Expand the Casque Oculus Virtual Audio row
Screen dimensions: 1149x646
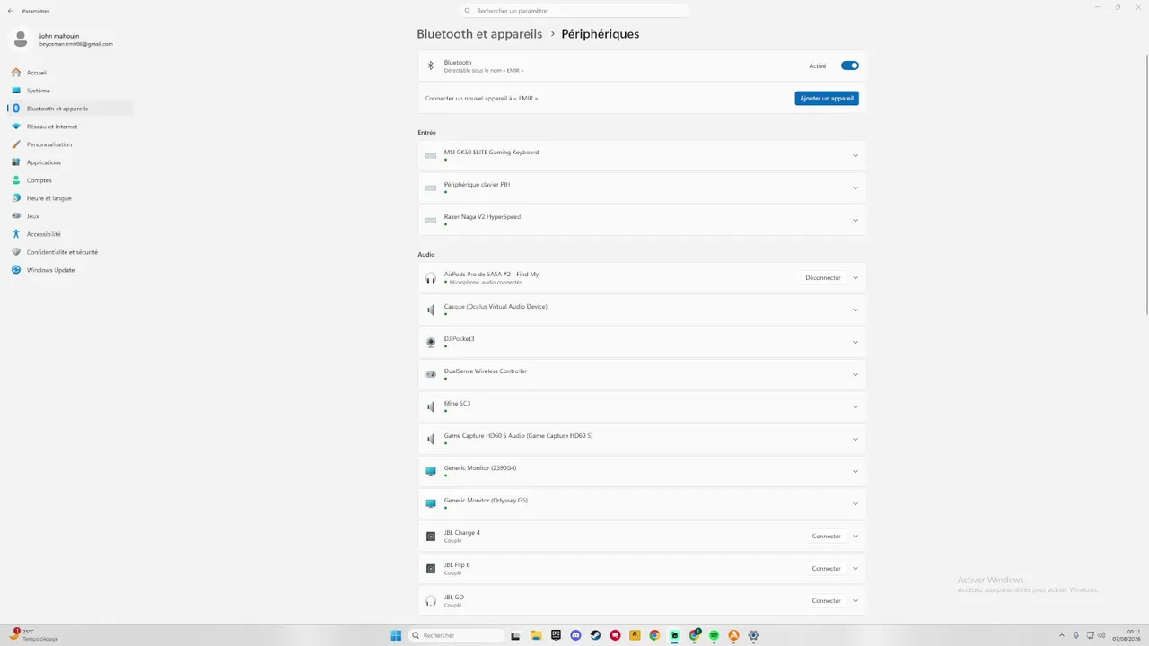tap(855, 310)
